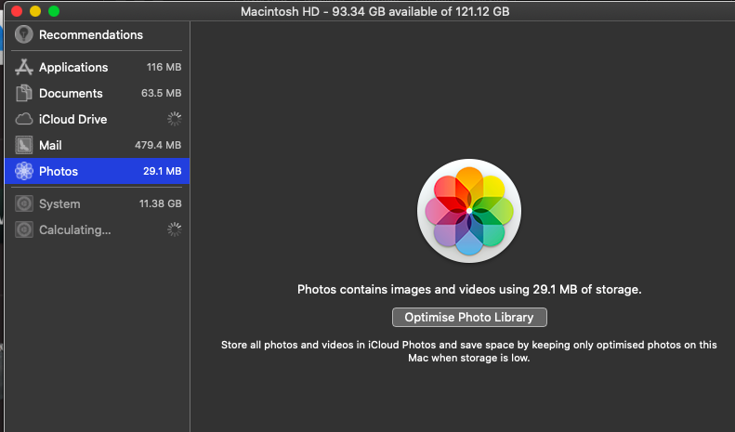The image size is (735, 432).
Task: Minimize window with yellow button
Action: (35, 11)
